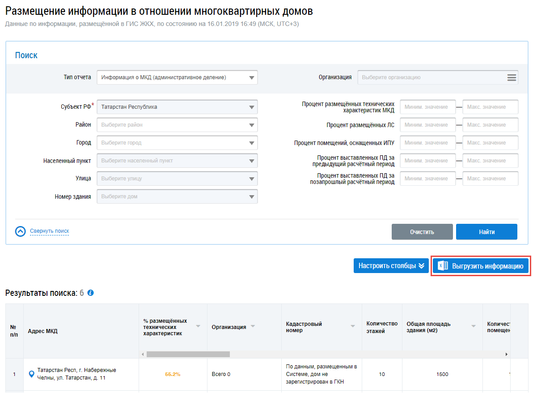Click the Очистить button
The image size is (533, 393).
point(422,232)
